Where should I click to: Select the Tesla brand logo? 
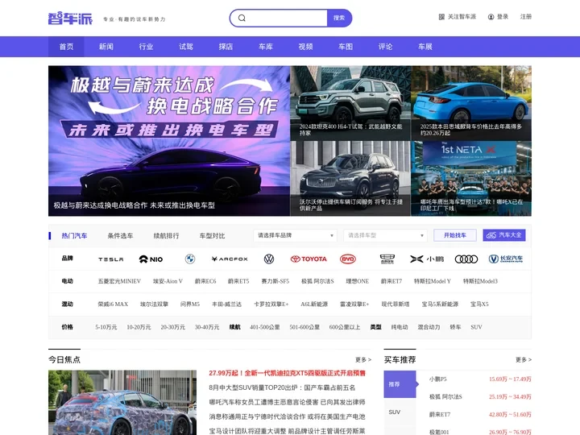[x=111, y=259]
